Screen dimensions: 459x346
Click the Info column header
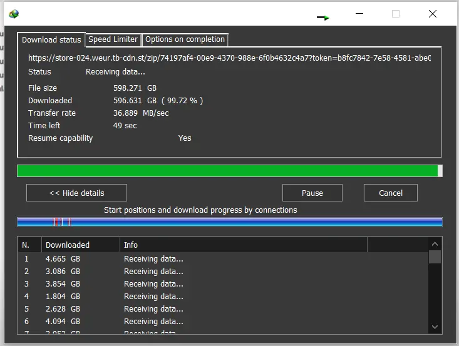(x=244, y=245)
